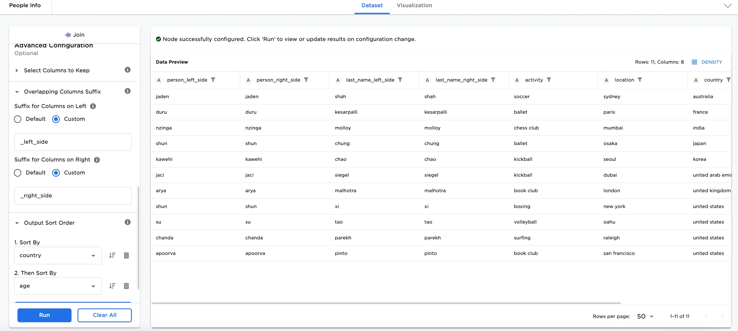Open the country Sort By dropdown

tap(58, 255)
